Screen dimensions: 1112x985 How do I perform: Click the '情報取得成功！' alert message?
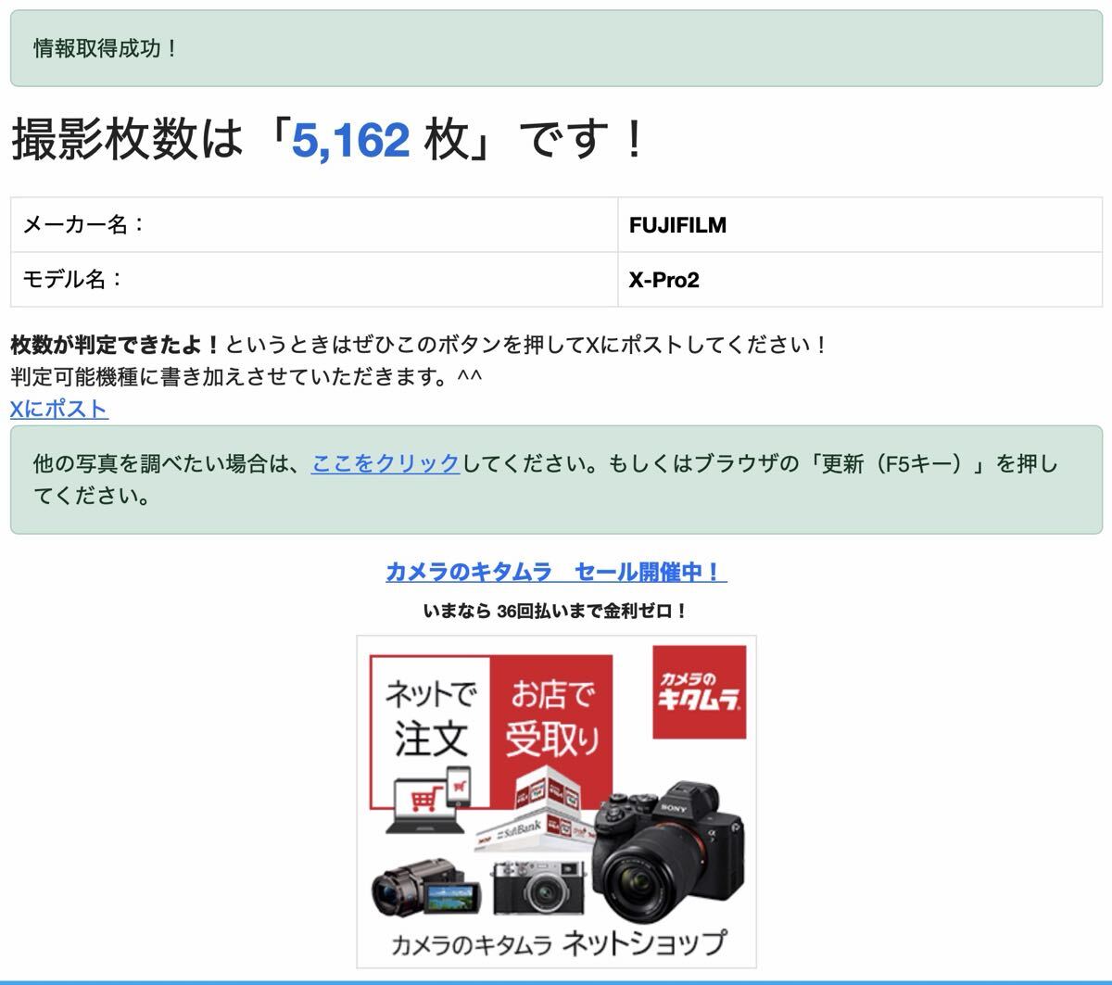pyautogui.click(x=556, y=48)
